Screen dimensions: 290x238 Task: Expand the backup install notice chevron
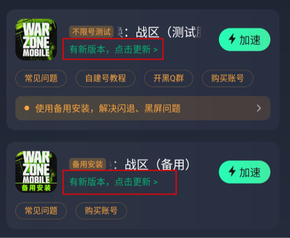pyautogui.click(x=259, y=108)
